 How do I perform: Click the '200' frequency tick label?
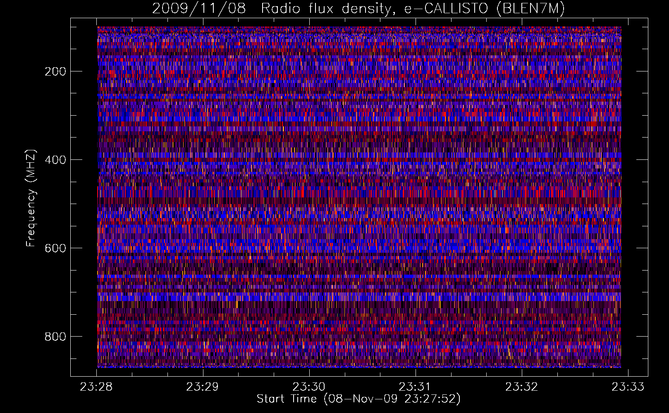55,71
